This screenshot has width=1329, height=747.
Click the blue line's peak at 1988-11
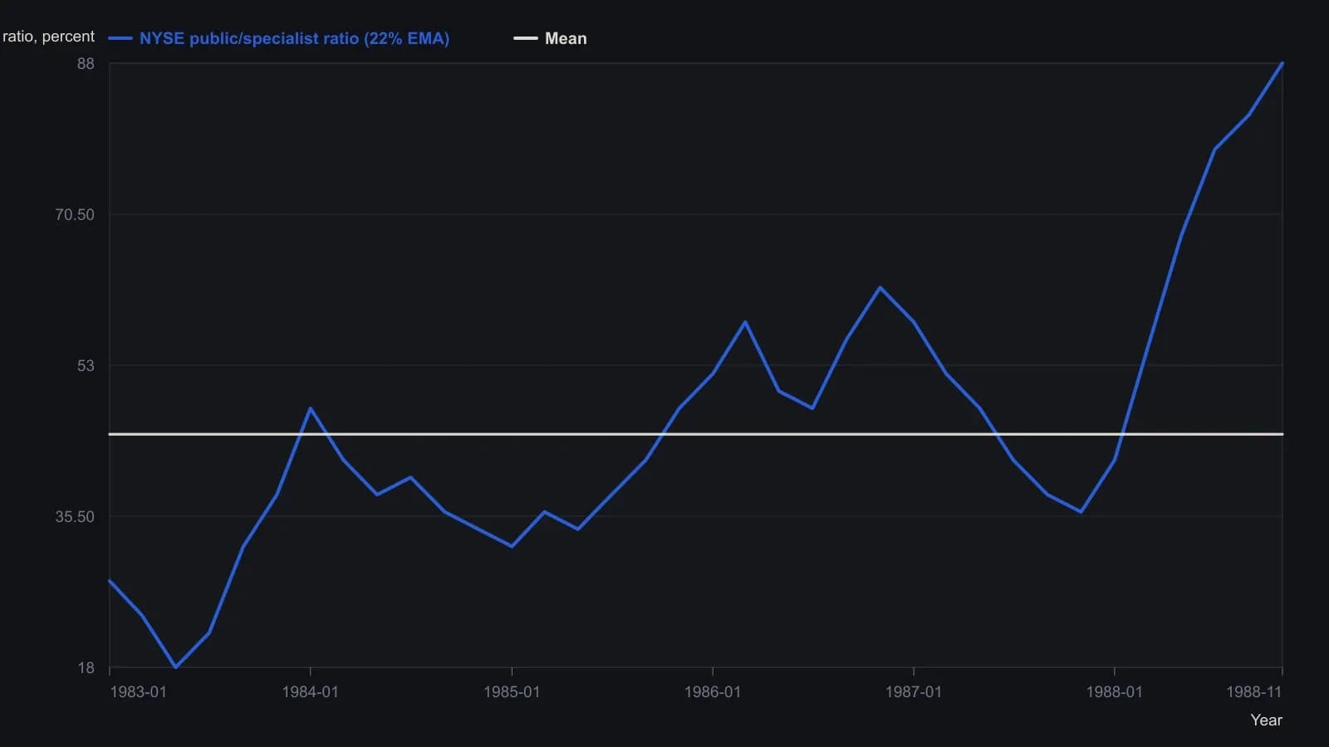(x=1282, y=64)
